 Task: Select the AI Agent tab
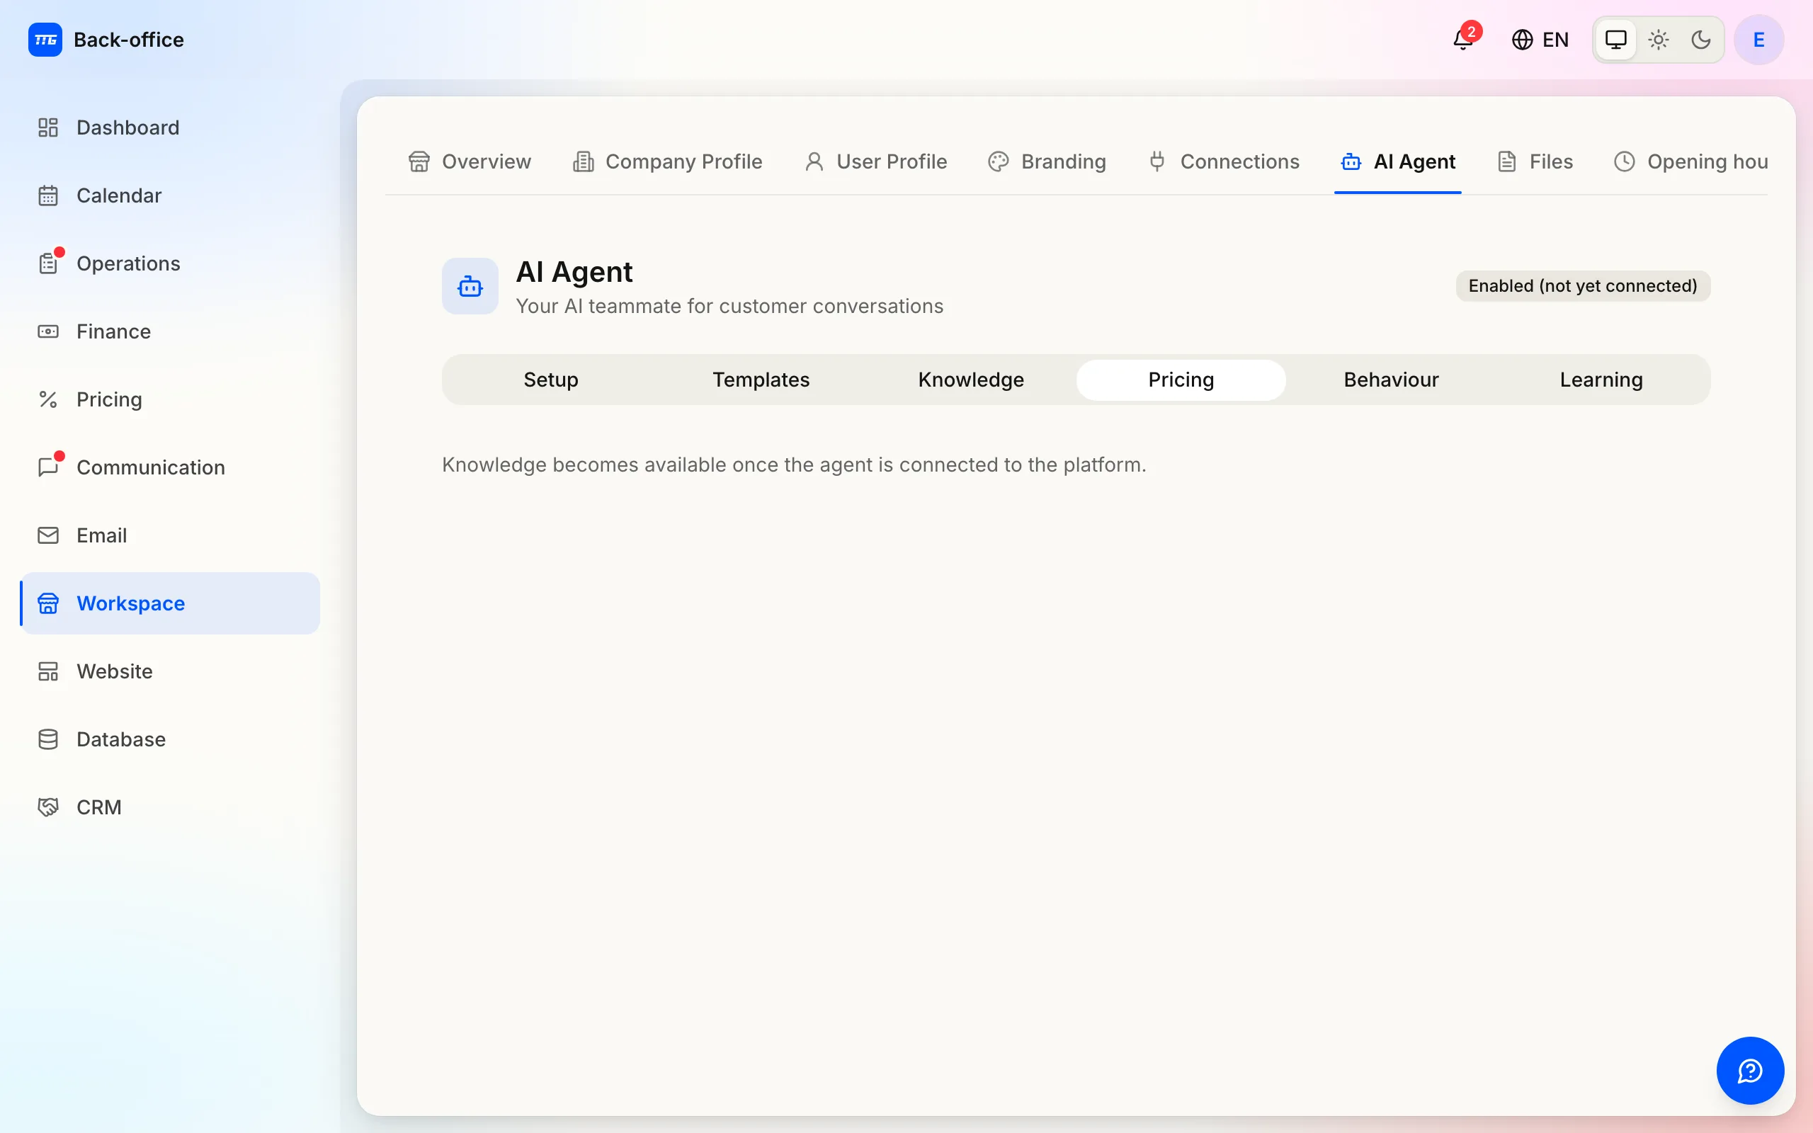[x=1398, y=162]
